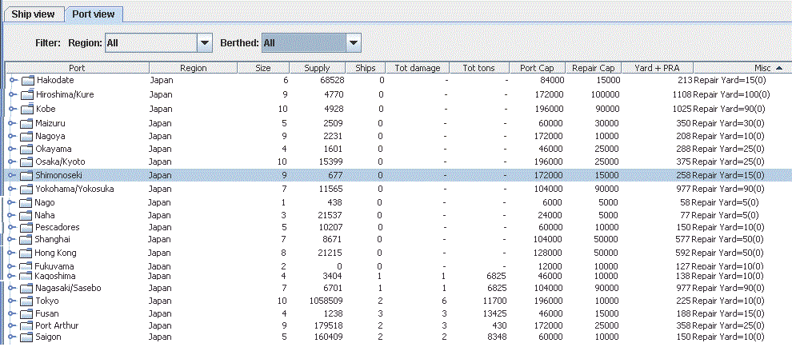The width and height of the screenshot is (792, 351).
Task: Click the Repair Yard=100(0) Misc cell
Action: coord(731,94)
